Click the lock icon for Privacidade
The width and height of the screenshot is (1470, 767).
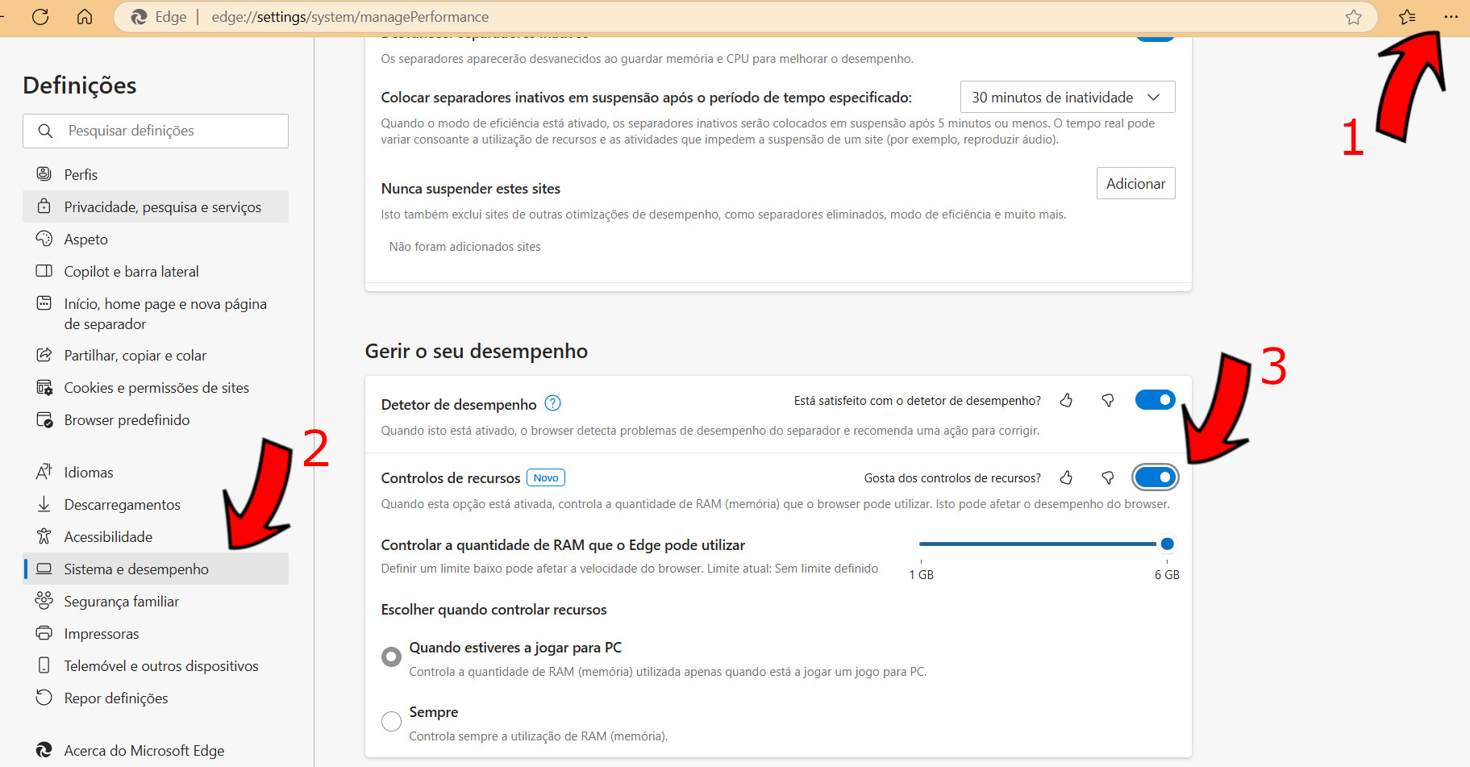[x=44, y=206]
